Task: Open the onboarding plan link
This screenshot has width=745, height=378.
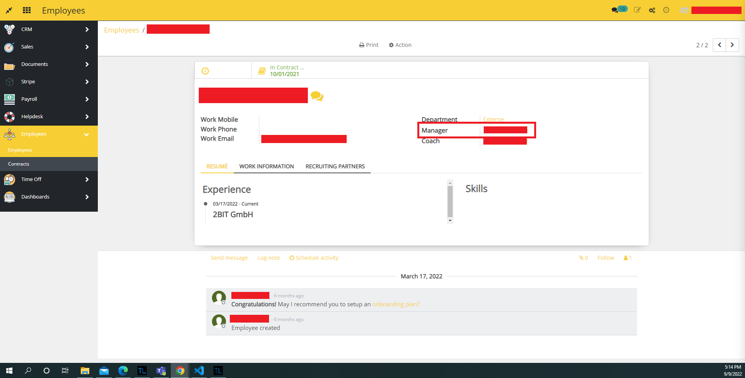Action: tap(395, 304)
